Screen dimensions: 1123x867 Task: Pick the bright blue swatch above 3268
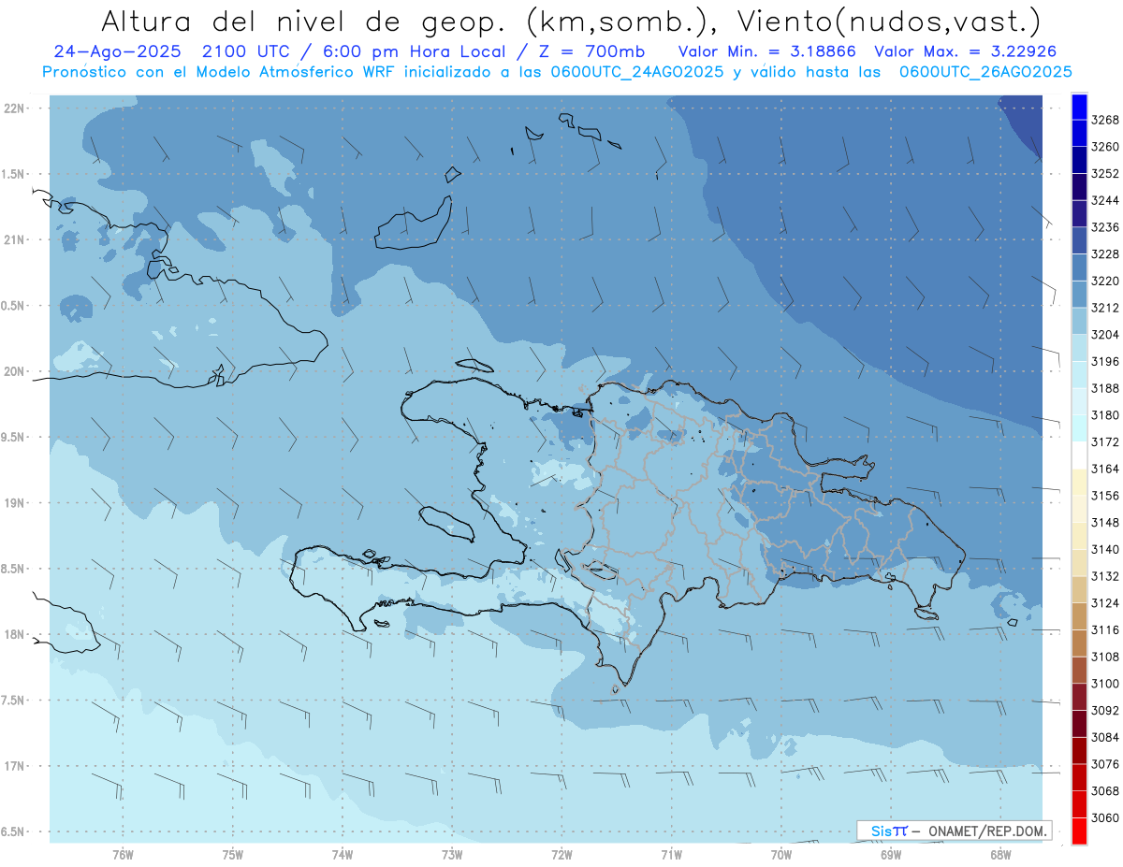[1079, 107]
